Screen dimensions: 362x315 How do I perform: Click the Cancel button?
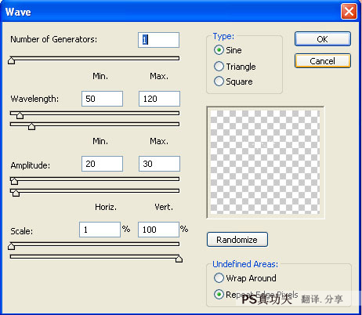point(323,61)
